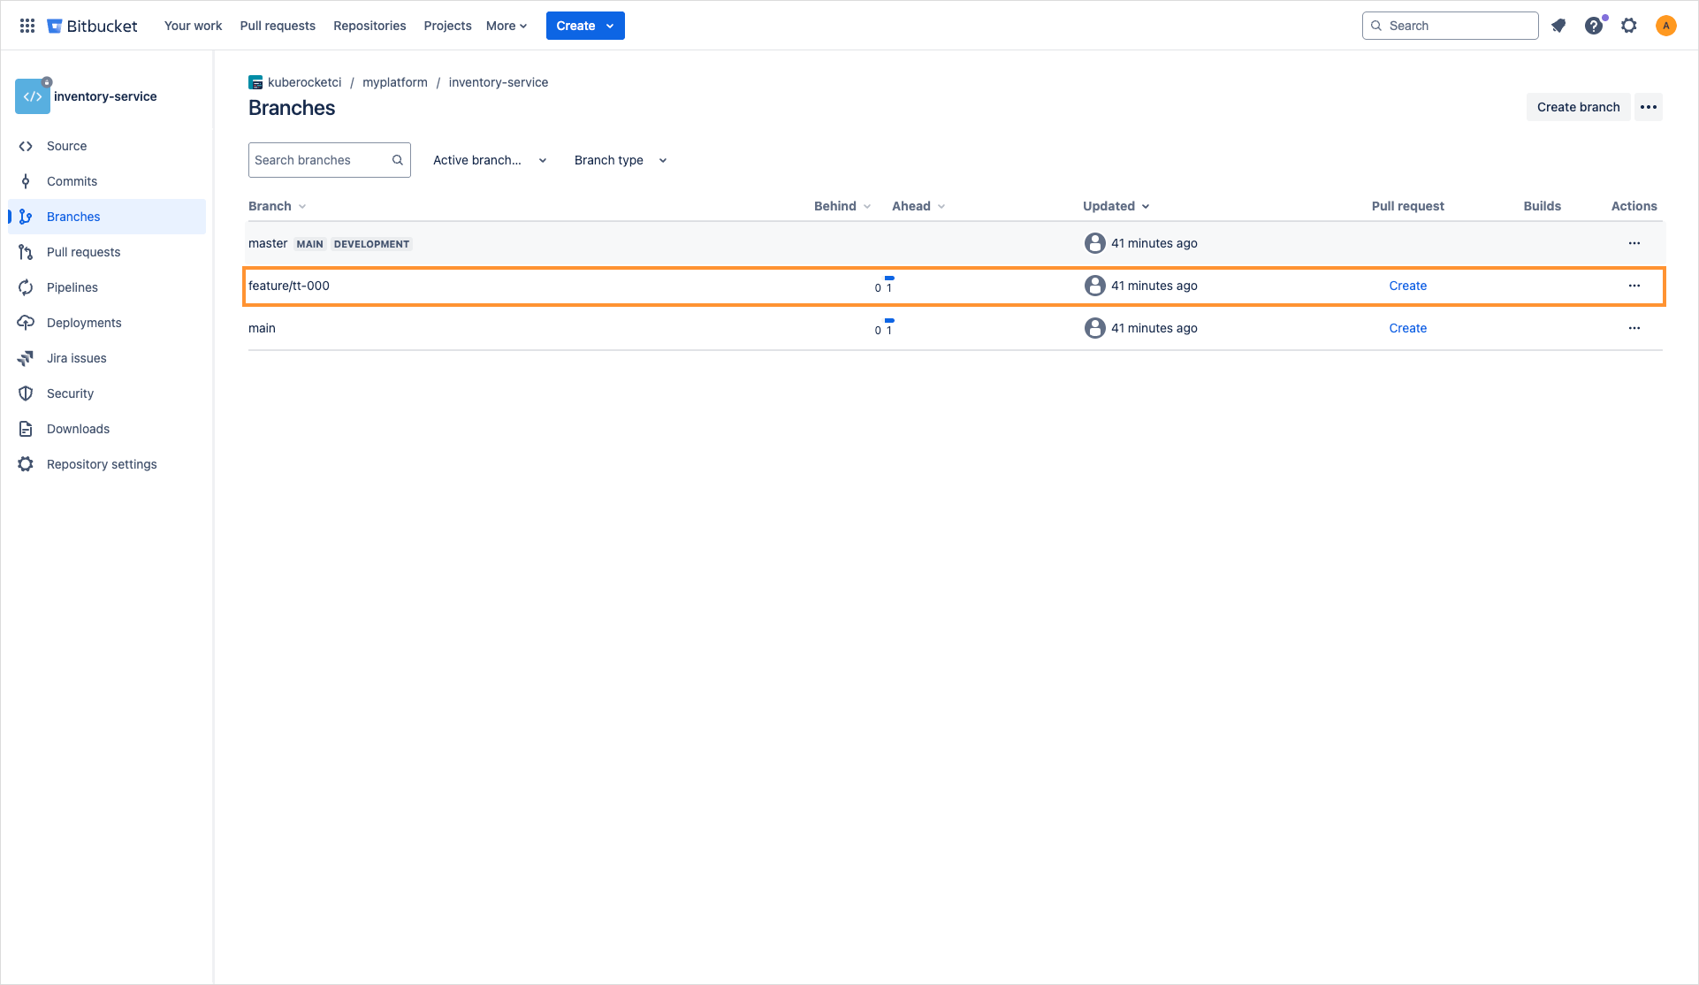Screen dimensions: 1699x985
Task: Expand the Active branch filter dropdown
Action: click(x=489, y=159)
